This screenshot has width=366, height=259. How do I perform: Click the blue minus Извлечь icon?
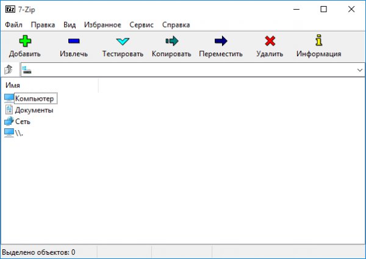coord(74,41)
